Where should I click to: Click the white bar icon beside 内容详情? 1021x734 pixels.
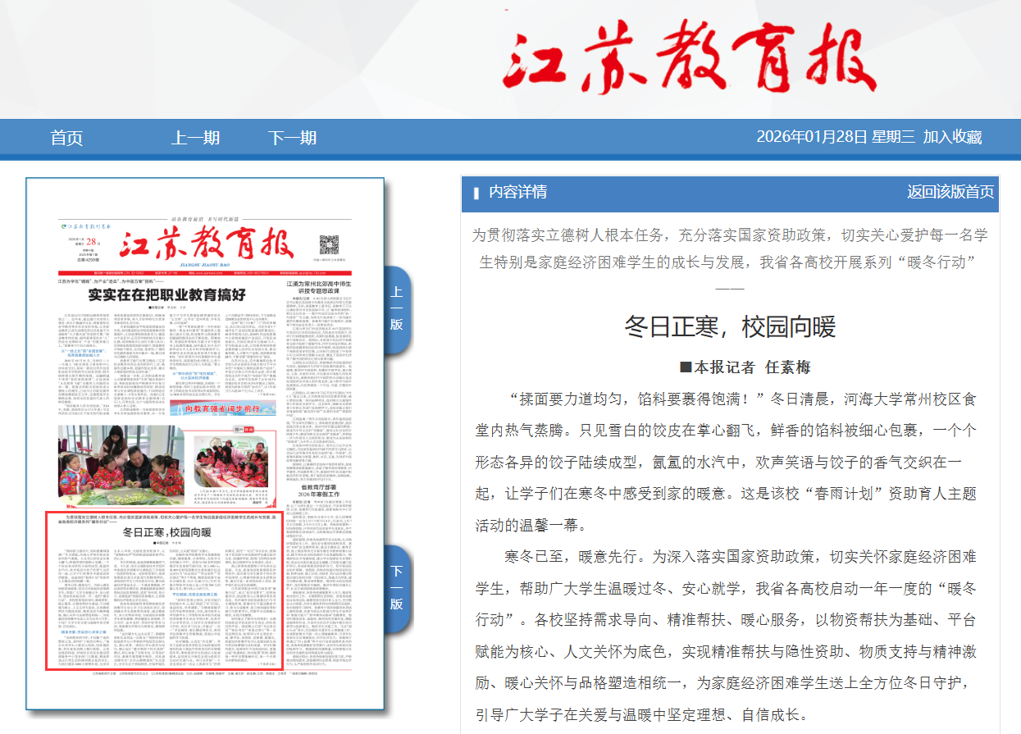click(x=476, y=194)
